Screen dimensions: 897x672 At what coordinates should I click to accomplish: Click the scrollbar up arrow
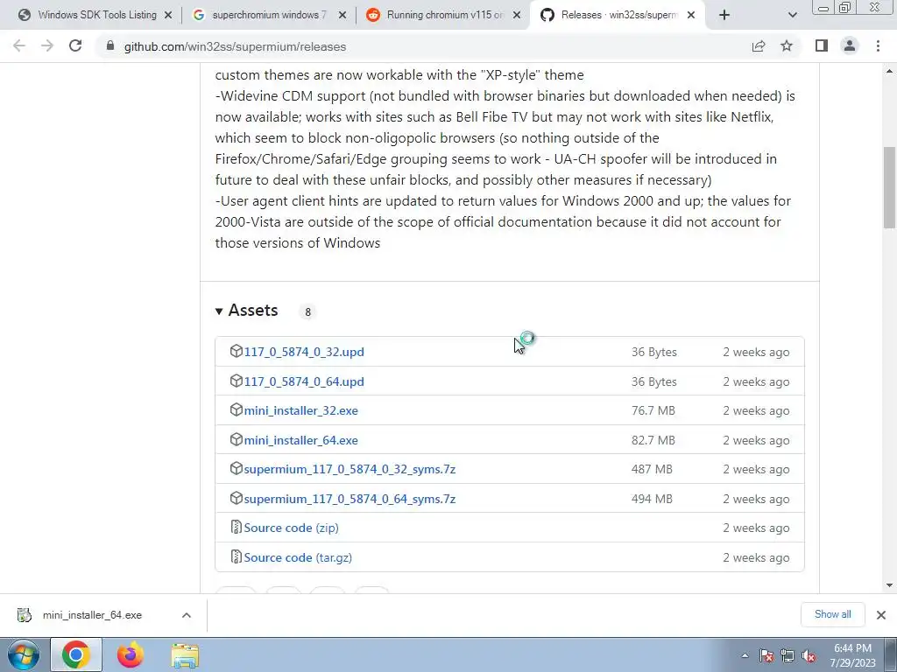(889, 72)
